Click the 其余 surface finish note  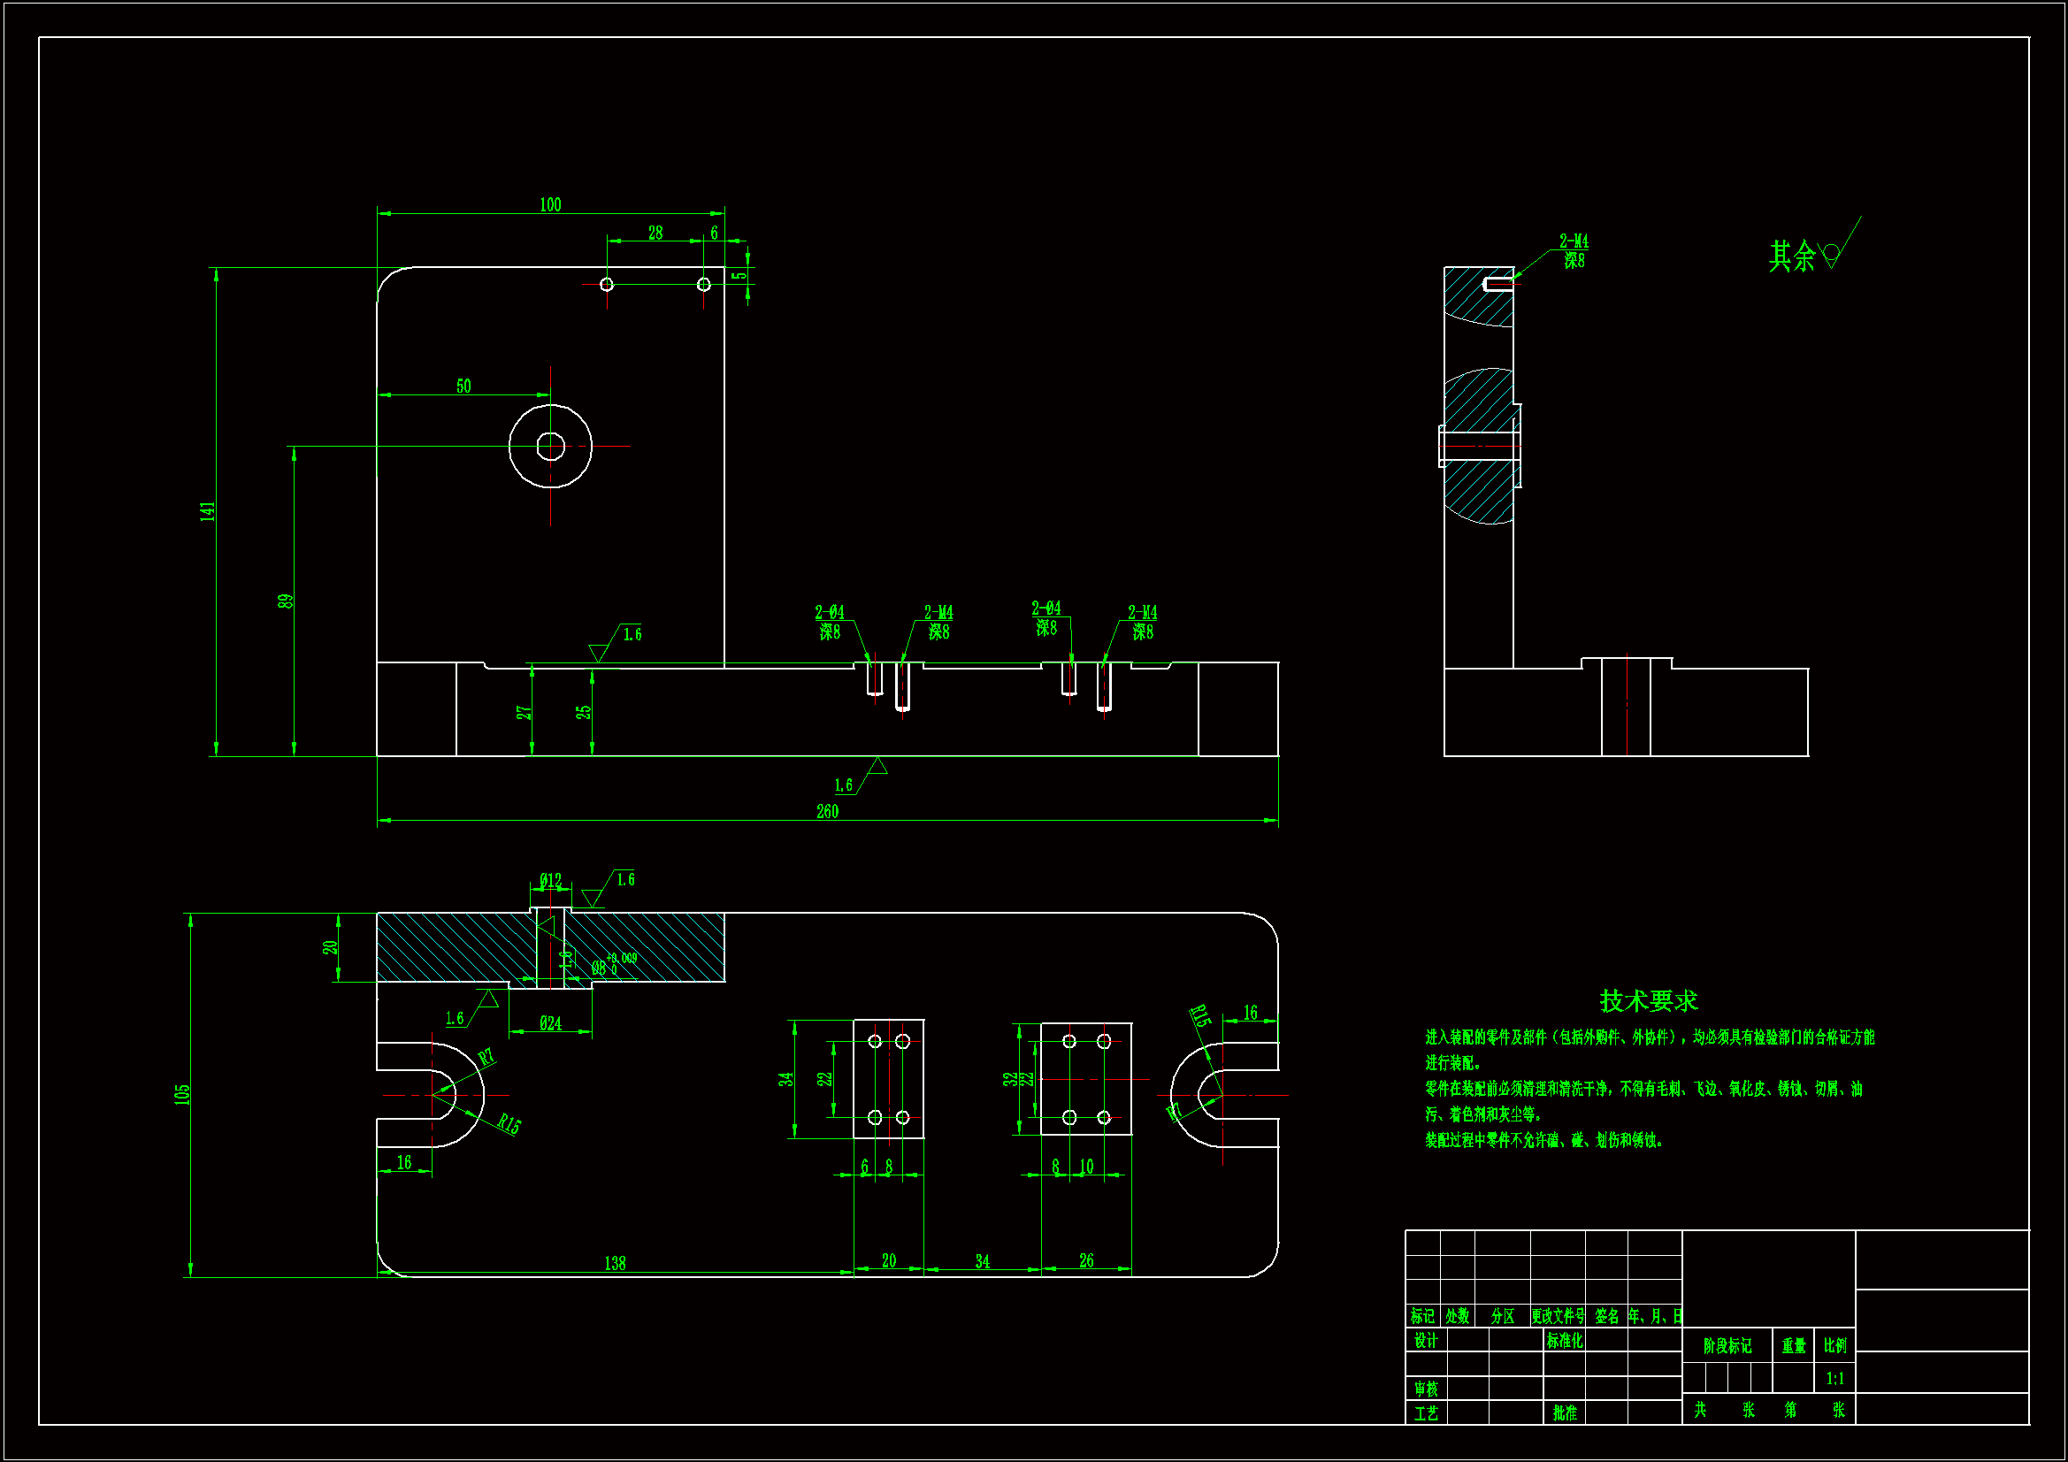coord(1791,256)
